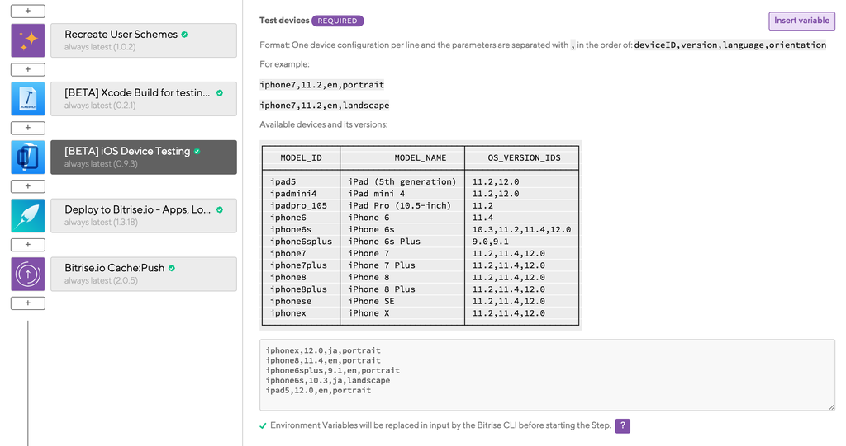Click verified badge next to iOS Device Testing
The image size is (846, 446).
197,152
